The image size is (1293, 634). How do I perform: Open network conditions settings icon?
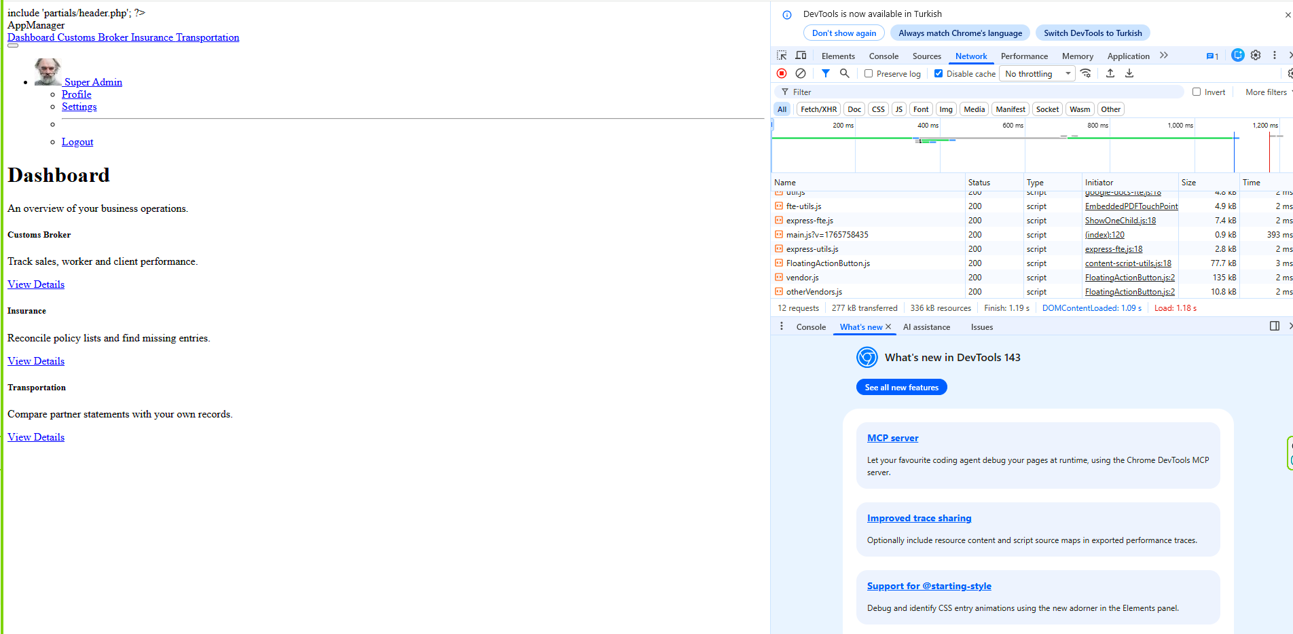tap(1086, 73)
